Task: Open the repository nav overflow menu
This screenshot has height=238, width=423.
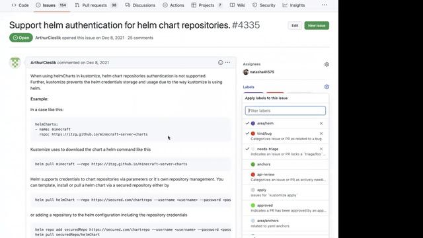Action: (x=325, y=5)
